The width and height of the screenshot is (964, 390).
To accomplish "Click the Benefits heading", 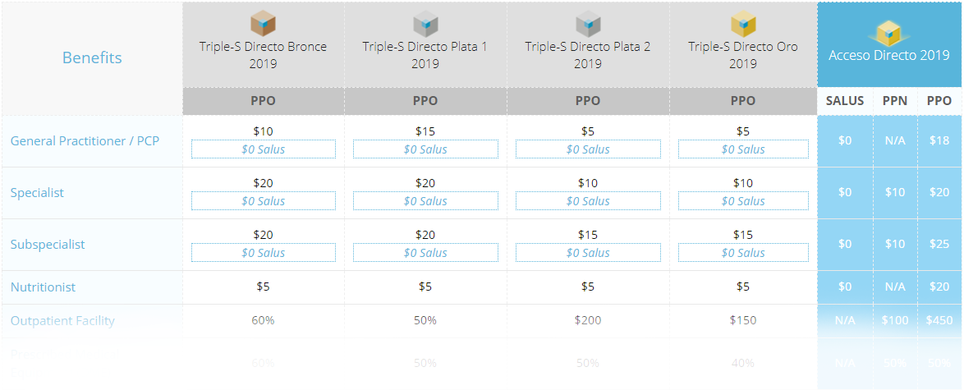I will [x=92, y=57].
